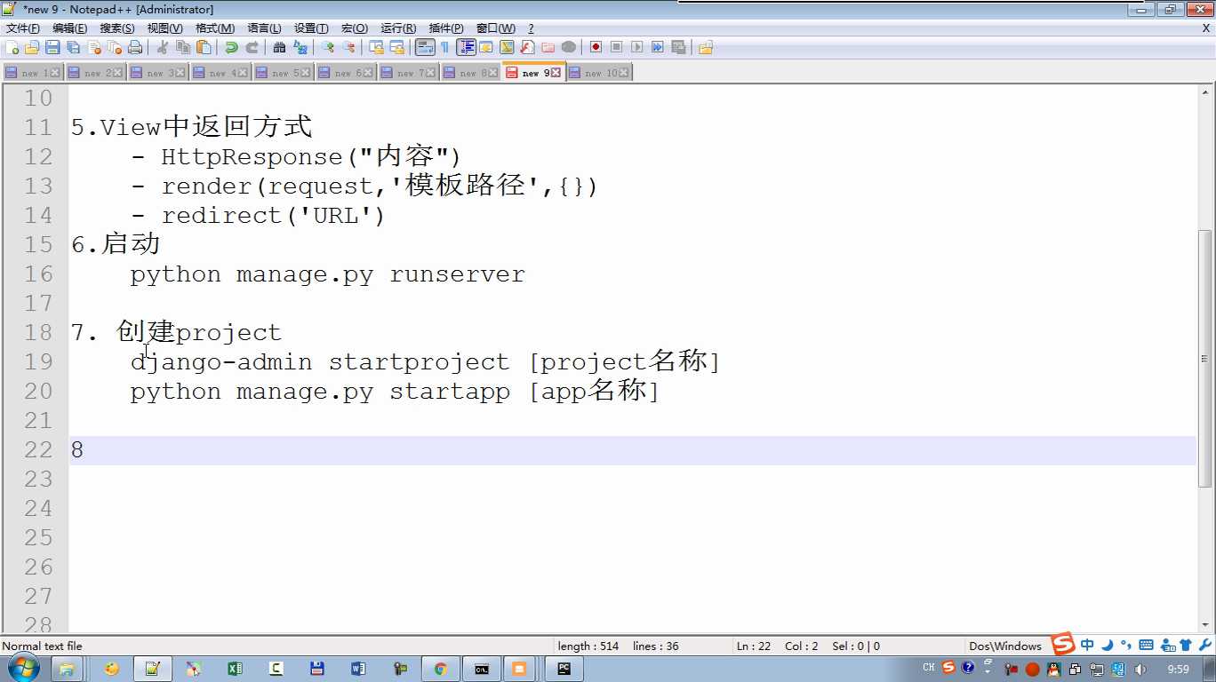Click the Close All toolbar icon
Viewport: 1216px width, 682px height.
coord(115,47)
